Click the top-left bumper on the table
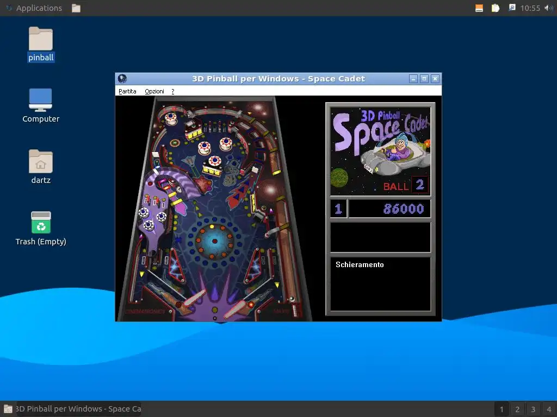The height and width of the screenshot is (417, 557). click(x=171, y=118)
